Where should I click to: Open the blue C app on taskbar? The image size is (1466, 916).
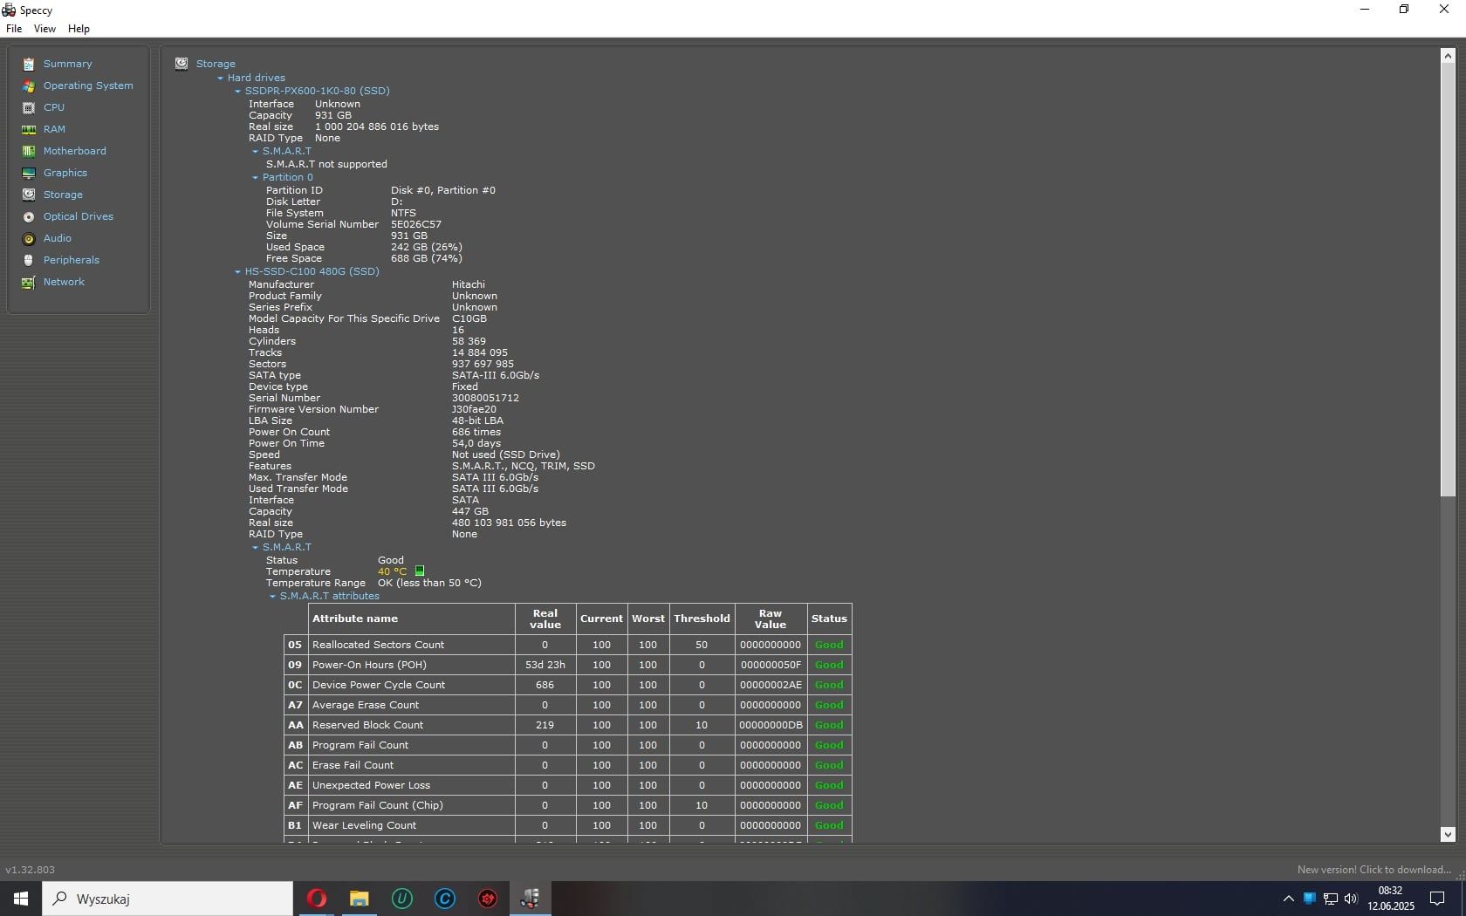point(445,899)
